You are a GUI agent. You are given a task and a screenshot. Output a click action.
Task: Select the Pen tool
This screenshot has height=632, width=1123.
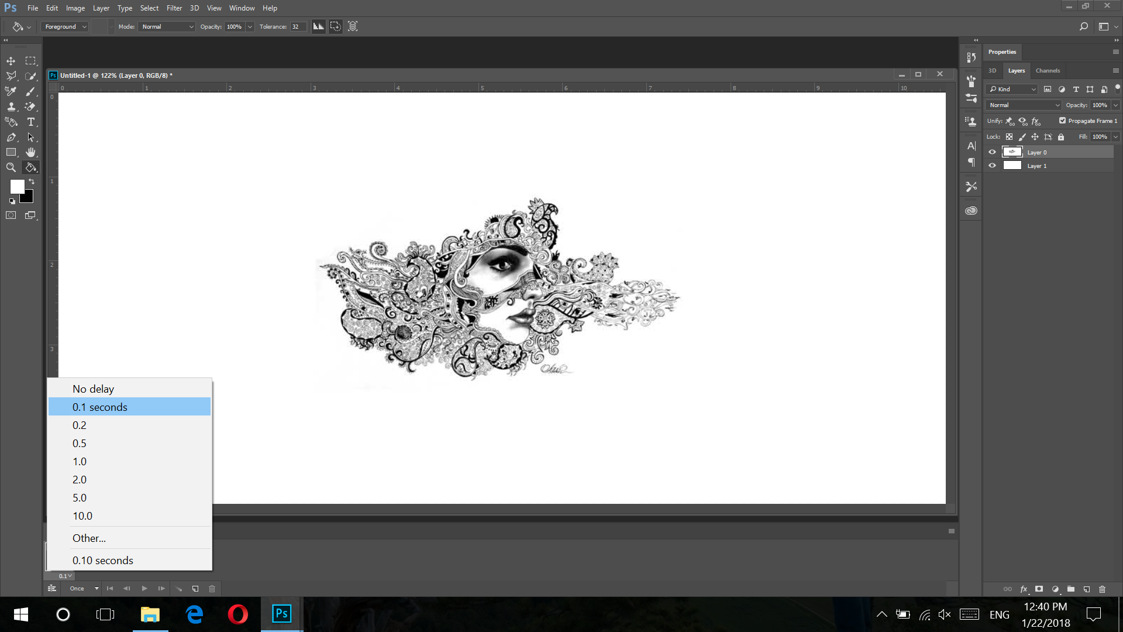coord(11,137)
